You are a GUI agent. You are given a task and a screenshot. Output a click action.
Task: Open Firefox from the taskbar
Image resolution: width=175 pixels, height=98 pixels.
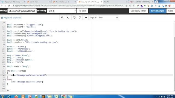16,96
